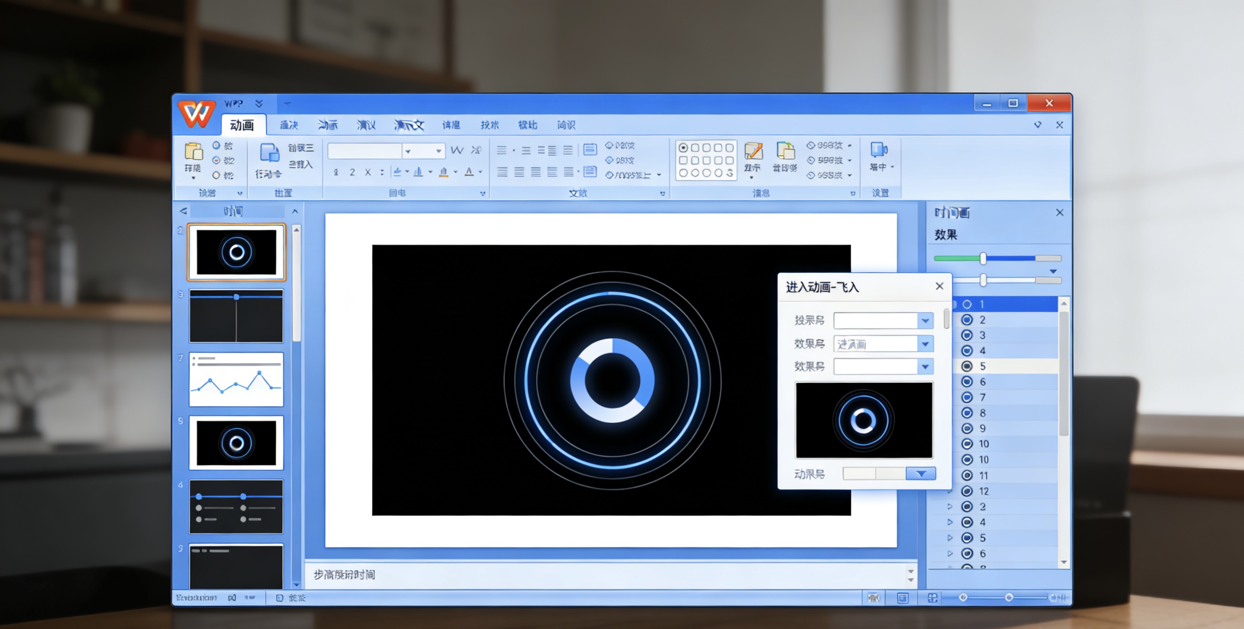Open the fifth ribbon tab 演示文
This screenshot has height=629, width=1244.
[409, 125]
